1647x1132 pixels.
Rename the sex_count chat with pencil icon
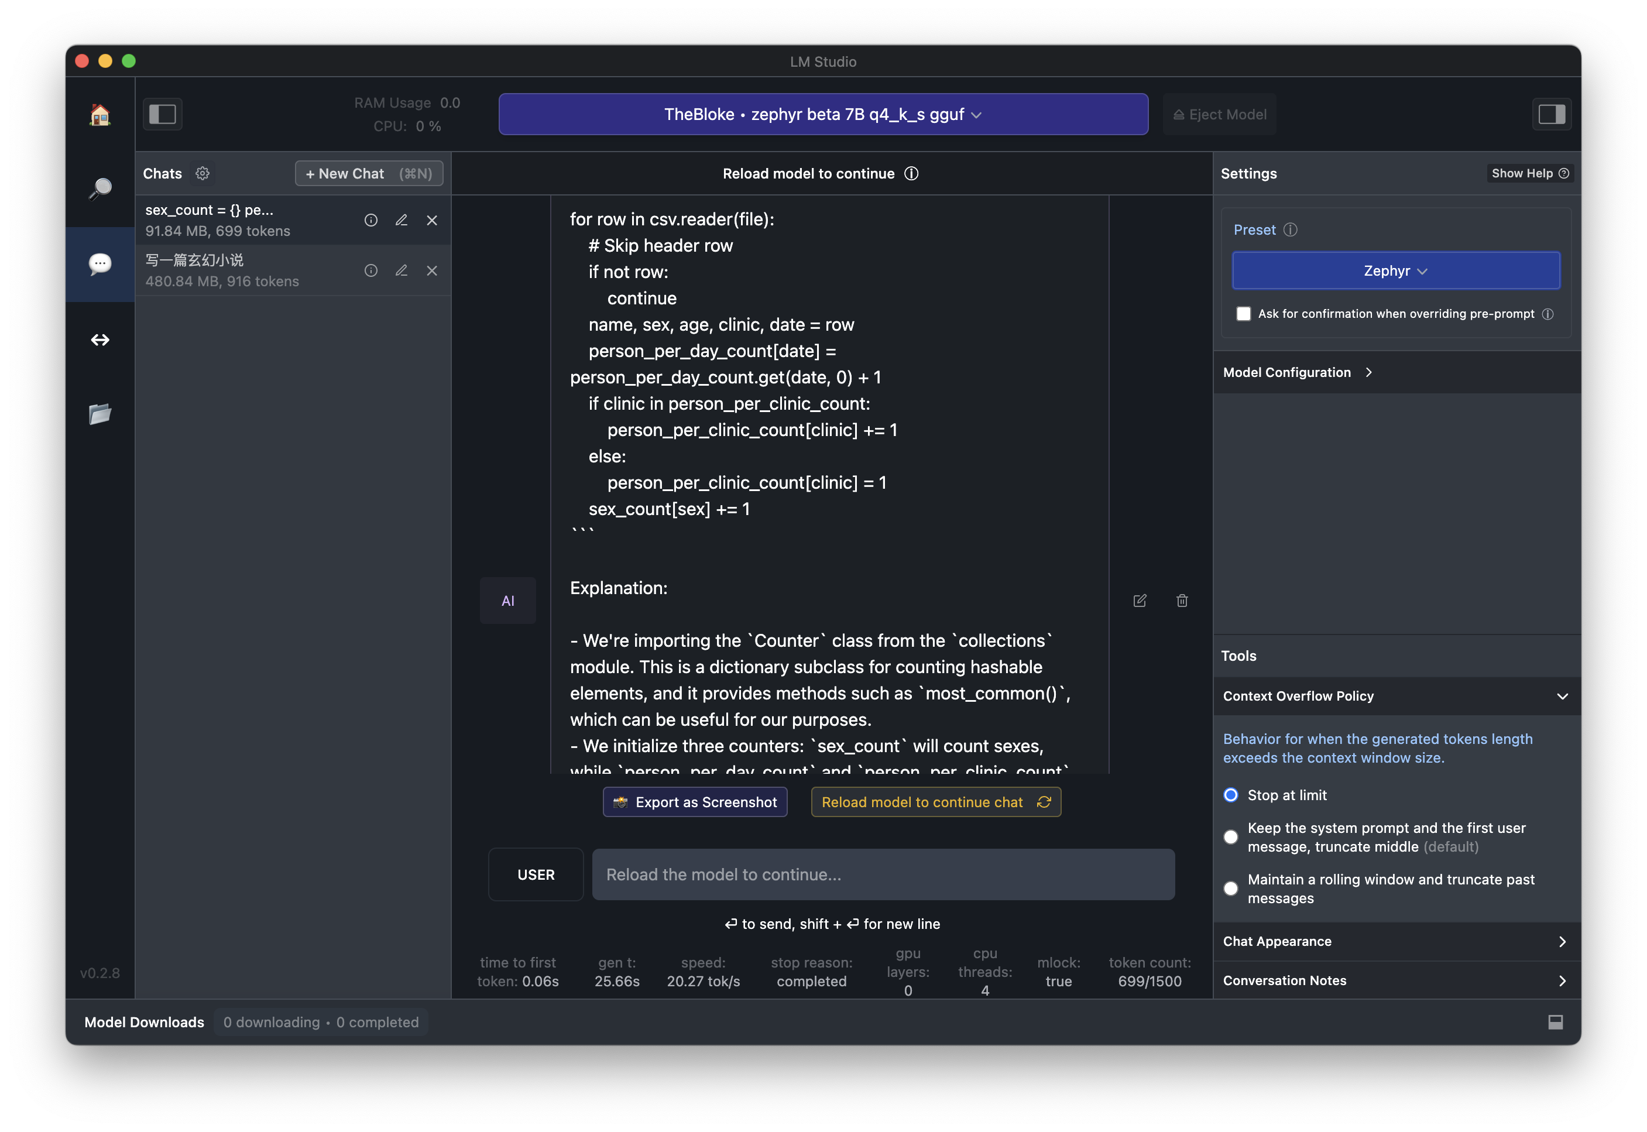[x=402, y=221]
